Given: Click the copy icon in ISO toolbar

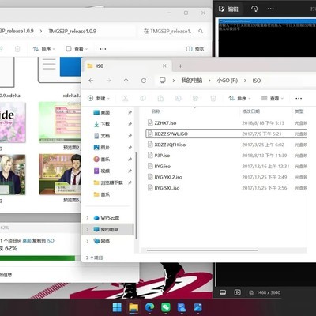Looking at the screenshot, I should point(143,98).
